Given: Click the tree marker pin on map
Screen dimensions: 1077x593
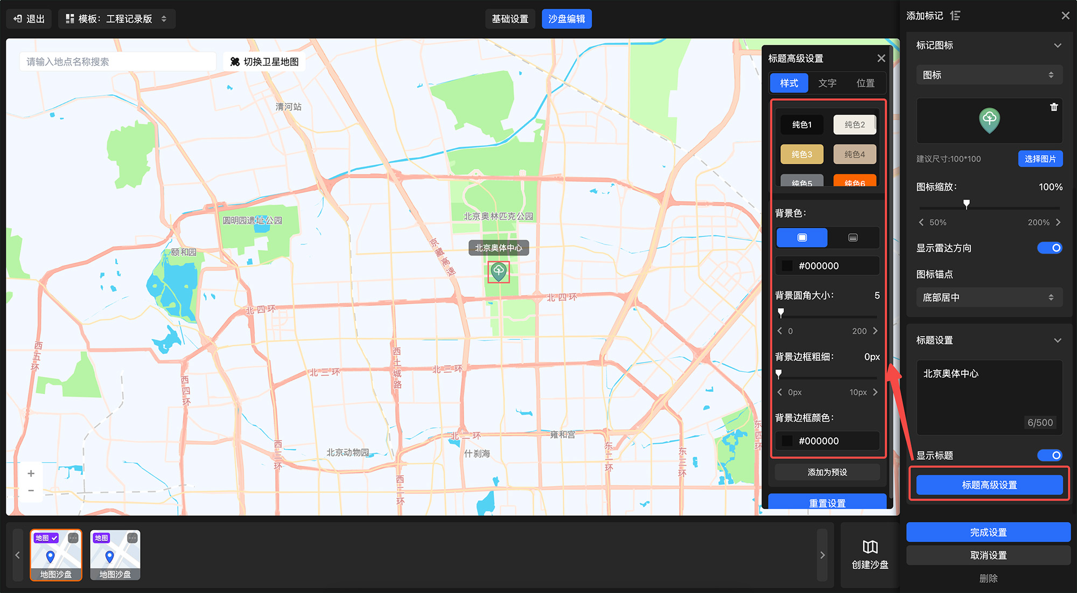Looking at the screenshot, I should click(499, 271).
